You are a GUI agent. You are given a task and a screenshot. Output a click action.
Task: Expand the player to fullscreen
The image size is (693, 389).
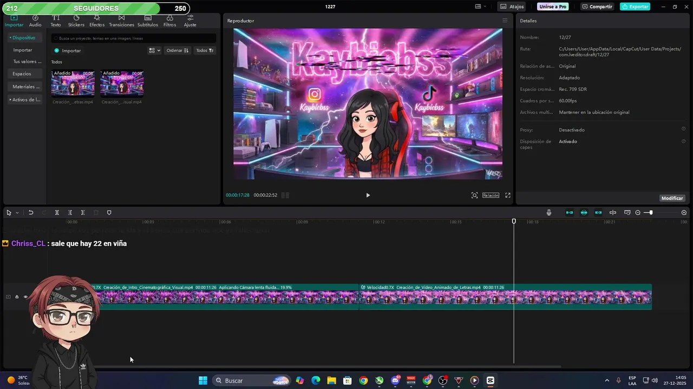tap(508, 195)
